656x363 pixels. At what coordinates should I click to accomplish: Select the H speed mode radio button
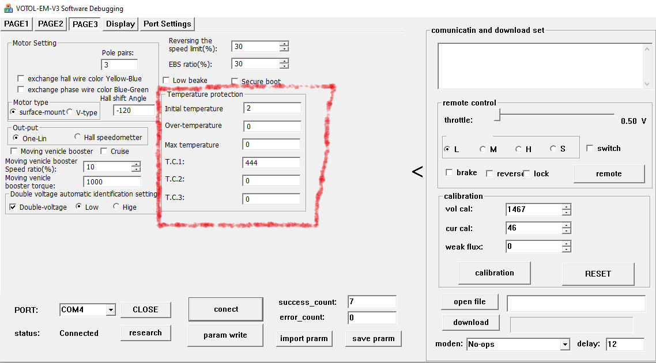pyautogui.click(x=519, y=149)
